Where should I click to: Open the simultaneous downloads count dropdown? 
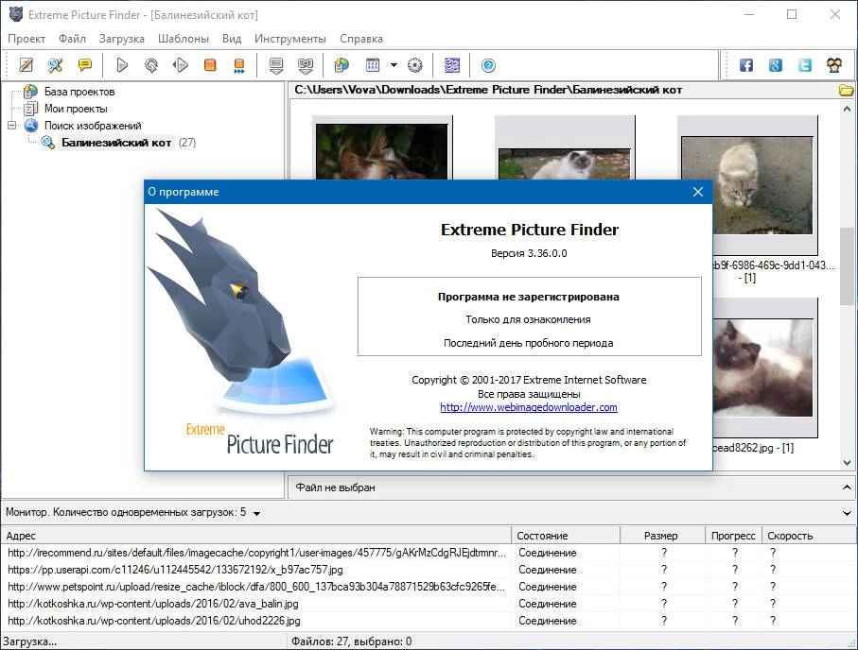point(256,513)
